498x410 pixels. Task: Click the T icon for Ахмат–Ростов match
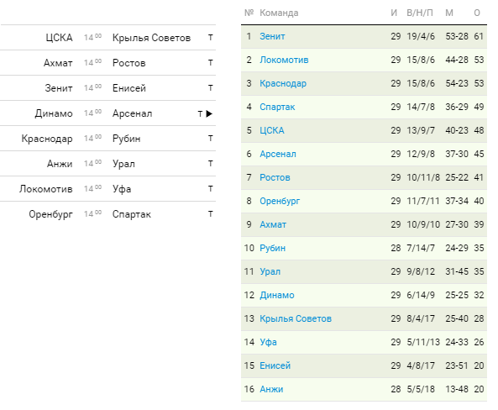[210, 63]
